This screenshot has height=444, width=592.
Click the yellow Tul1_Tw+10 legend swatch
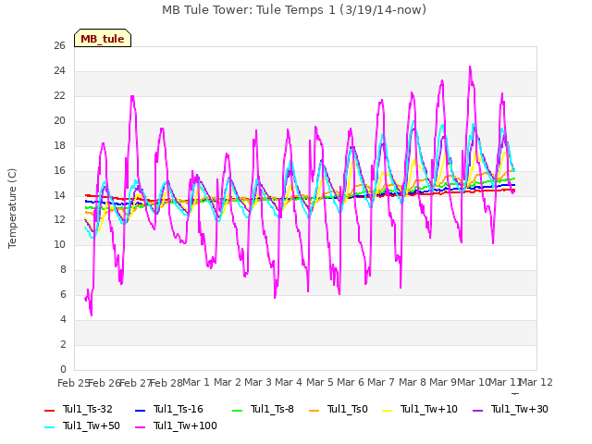point(388,411)
